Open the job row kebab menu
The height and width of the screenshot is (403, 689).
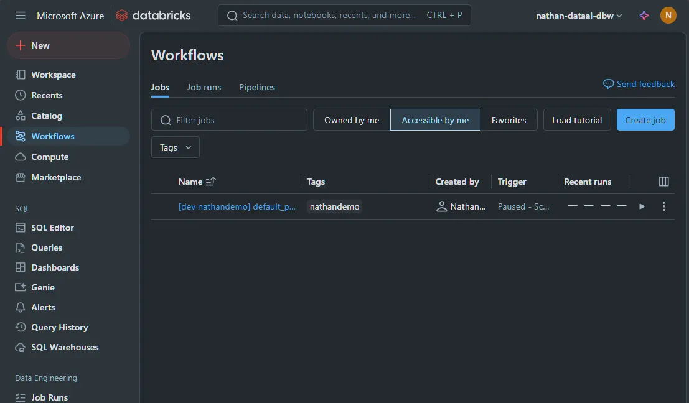pos(663,206)
